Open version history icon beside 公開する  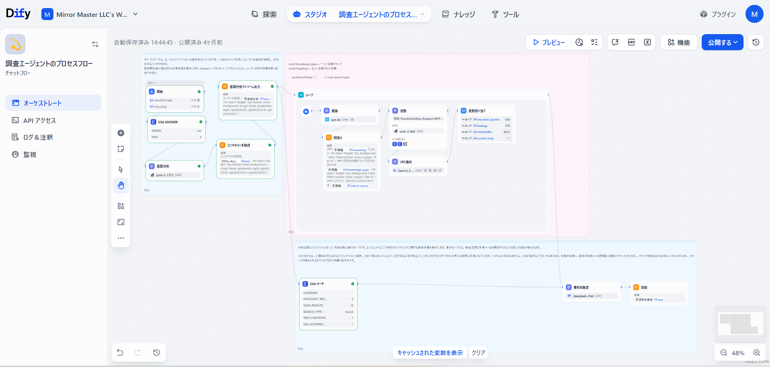(x=756, y=42)
